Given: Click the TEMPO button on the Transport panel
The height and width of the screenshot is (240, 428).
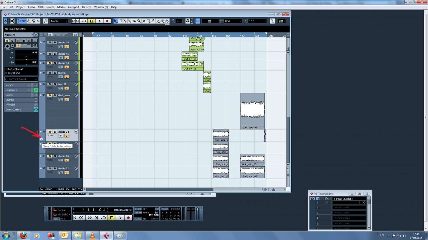Looking at the screenshot, I should coord(138,213).
